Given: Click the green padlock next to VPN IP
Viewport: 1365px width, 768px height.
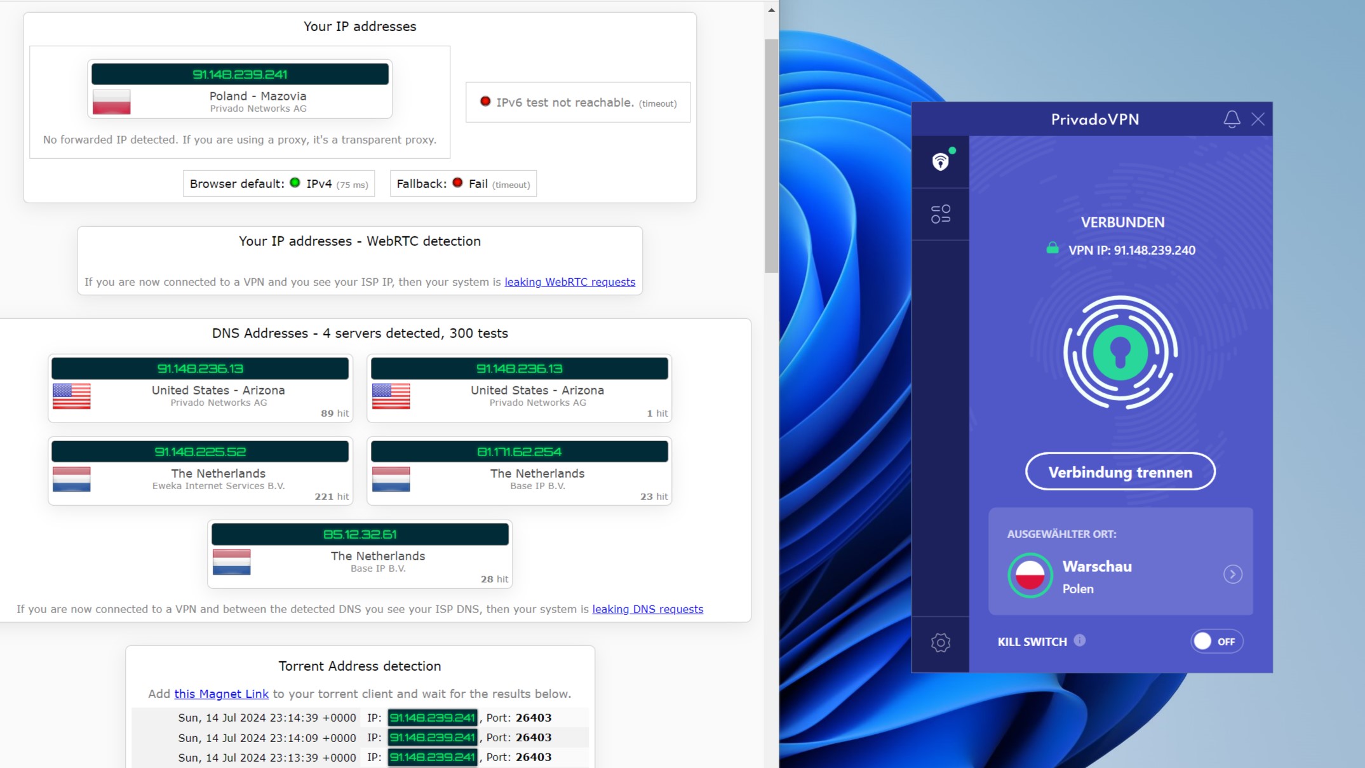Looking at the screenshot, I should pos(1052,248).
